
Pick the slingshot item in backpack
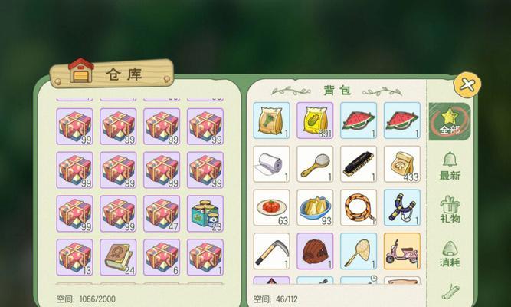point(402,208)
